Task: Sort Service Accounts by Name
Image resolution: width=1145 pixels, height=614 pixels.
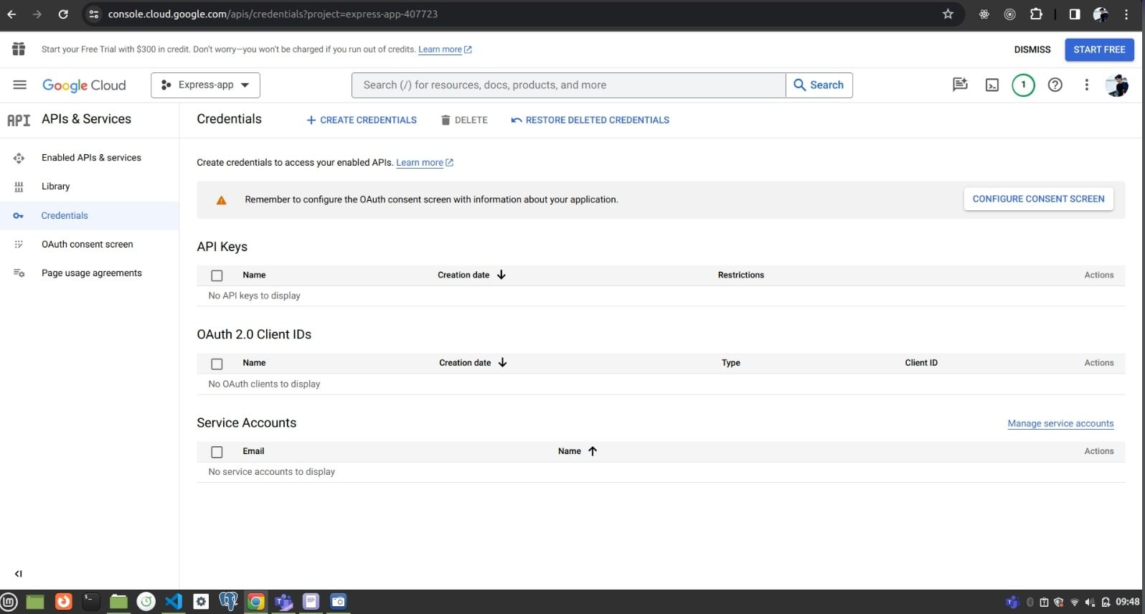Action: point(578,451)
